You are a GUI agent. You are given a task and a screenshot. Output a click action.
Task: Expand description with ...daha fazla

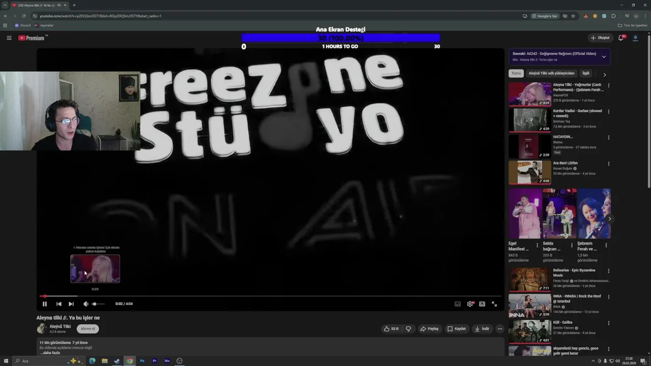click(50, 353)
